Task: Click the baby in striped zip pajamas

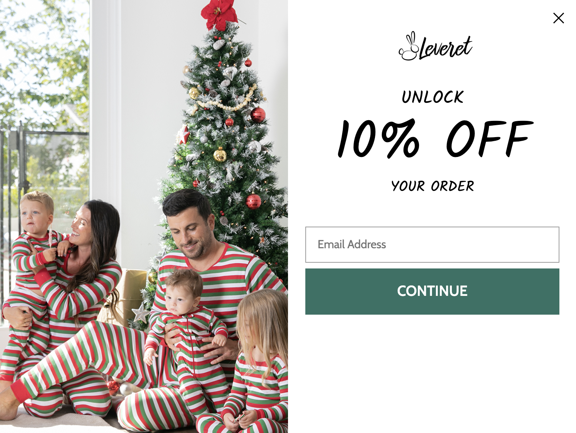Action: tap(188, 325)
